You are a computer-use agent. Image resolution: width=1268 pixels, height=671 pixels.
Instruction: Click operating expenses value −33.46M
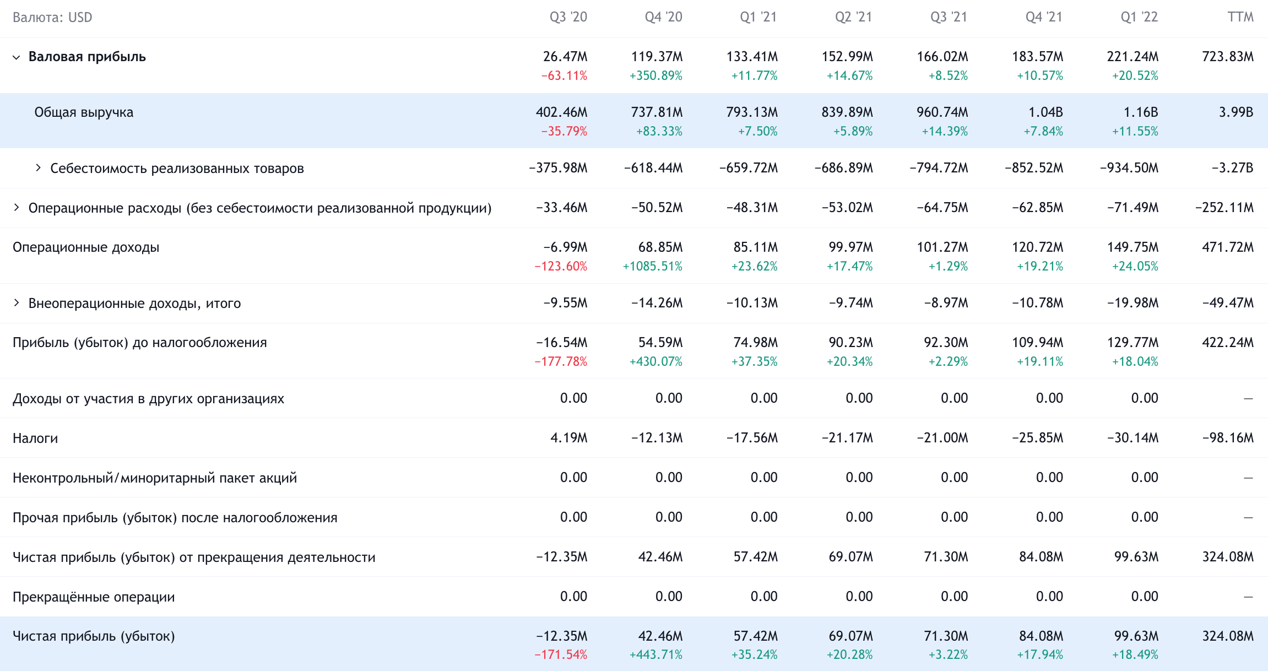pyautogui.click(x=562, y=208)
